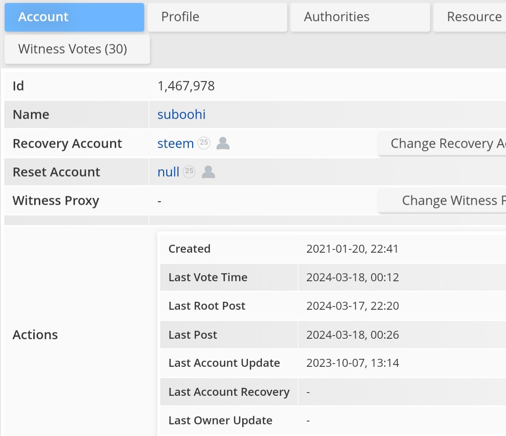This screenshot has height=436, width=506.
Task: Click the suboohi account name link
Action: [x=181, y=115]
